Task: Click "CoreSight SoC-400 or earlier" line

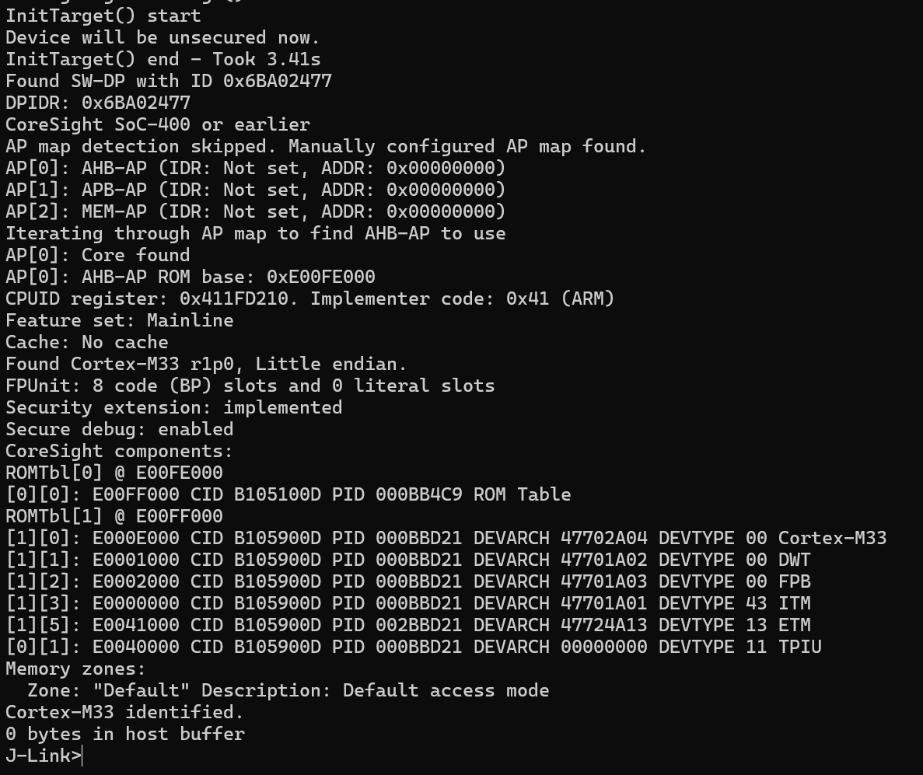Action: click(x=158, y=124)
